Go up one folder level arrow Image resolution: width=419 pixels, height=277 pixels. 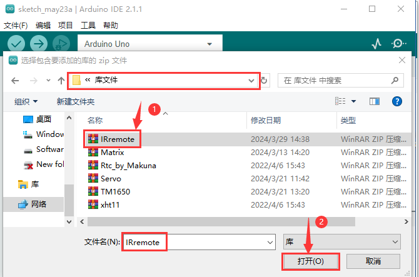pyautogui.click(x=61, y=81)
